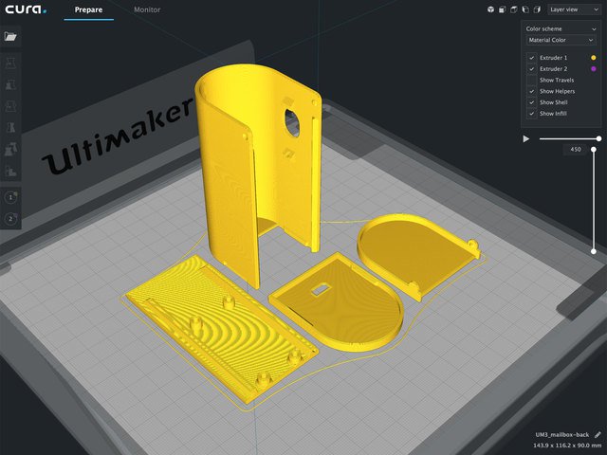Open the Layer view dropdown
Screen dimensions: 607x455
[573, 9]
